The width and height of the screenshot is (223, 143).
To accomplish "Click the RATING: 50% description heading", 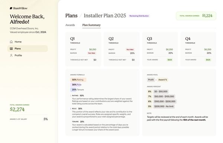I will (x=78, y=95).
